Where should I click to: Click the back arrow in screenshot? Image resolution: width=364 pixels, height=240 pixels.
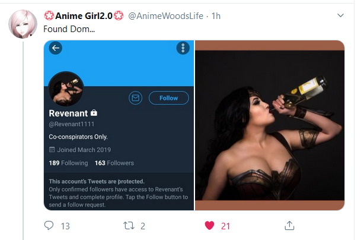pyautogui.click(x=56, y=48)
